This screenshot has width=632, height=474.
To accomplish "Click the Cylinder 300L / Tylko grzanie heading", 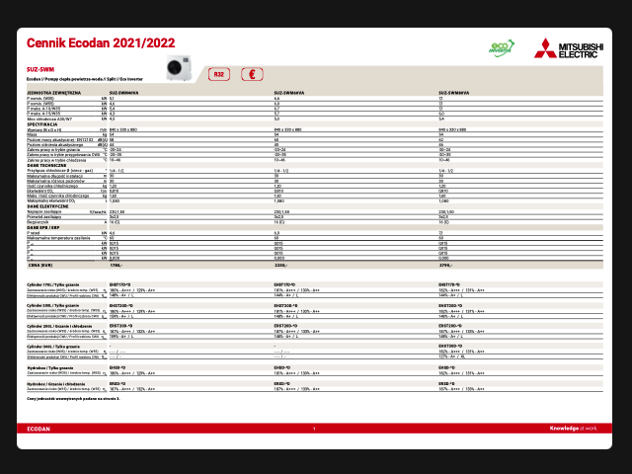I will (x=53, y=347).
